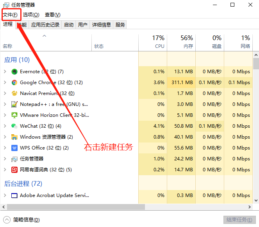Click WeChat's 0.1 MB/秒 disk value
The width and height of the screenshot is (259, 227).
[x=210, y=126]
